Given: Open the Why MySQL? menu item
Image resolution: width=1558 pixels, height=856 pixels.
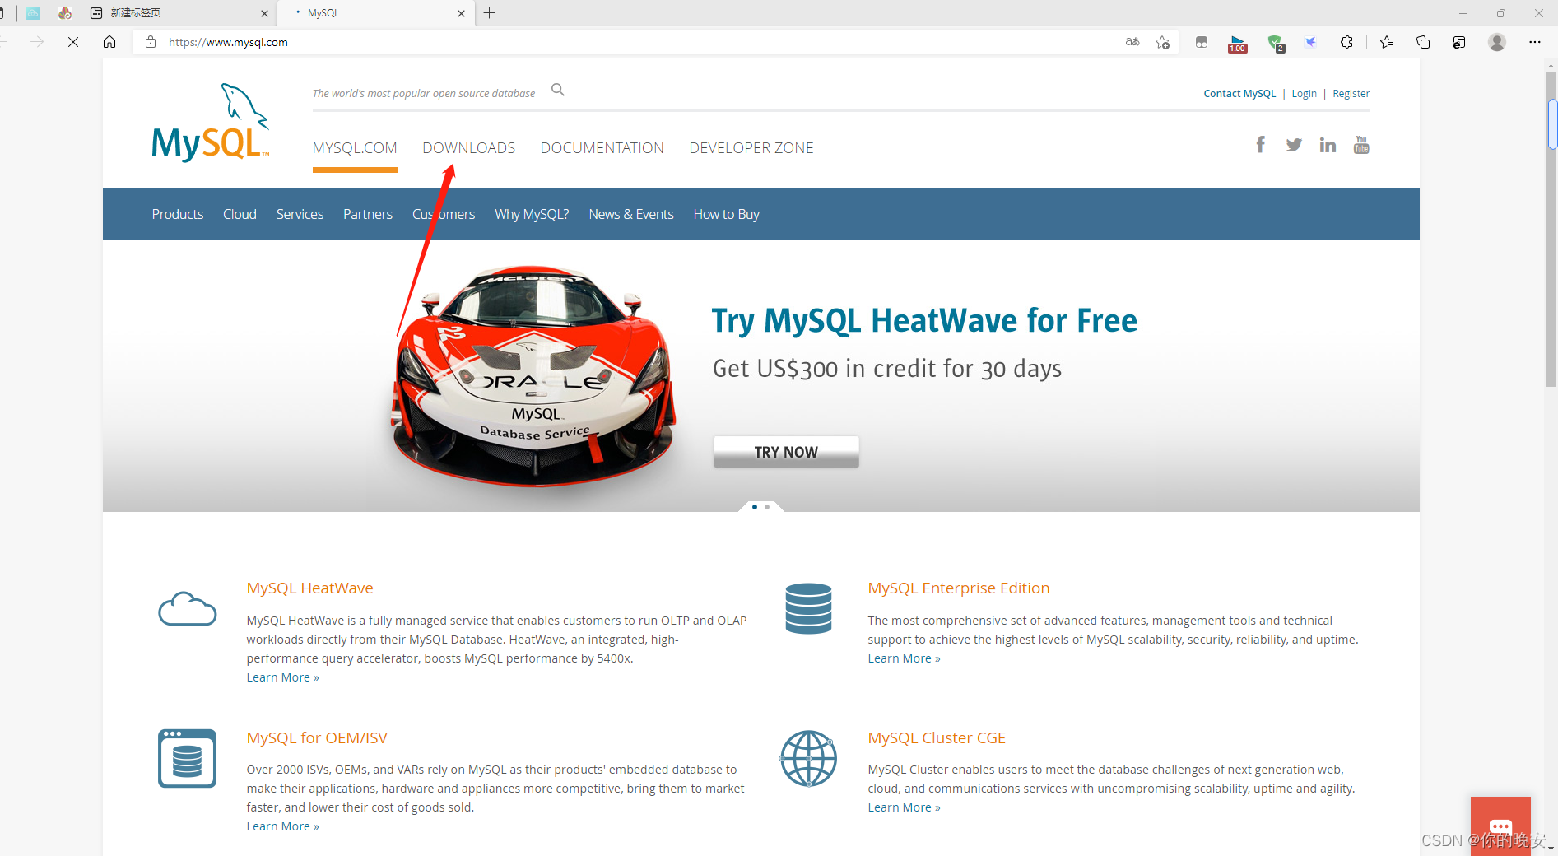Looking at the screenshot, I should 532,214.
